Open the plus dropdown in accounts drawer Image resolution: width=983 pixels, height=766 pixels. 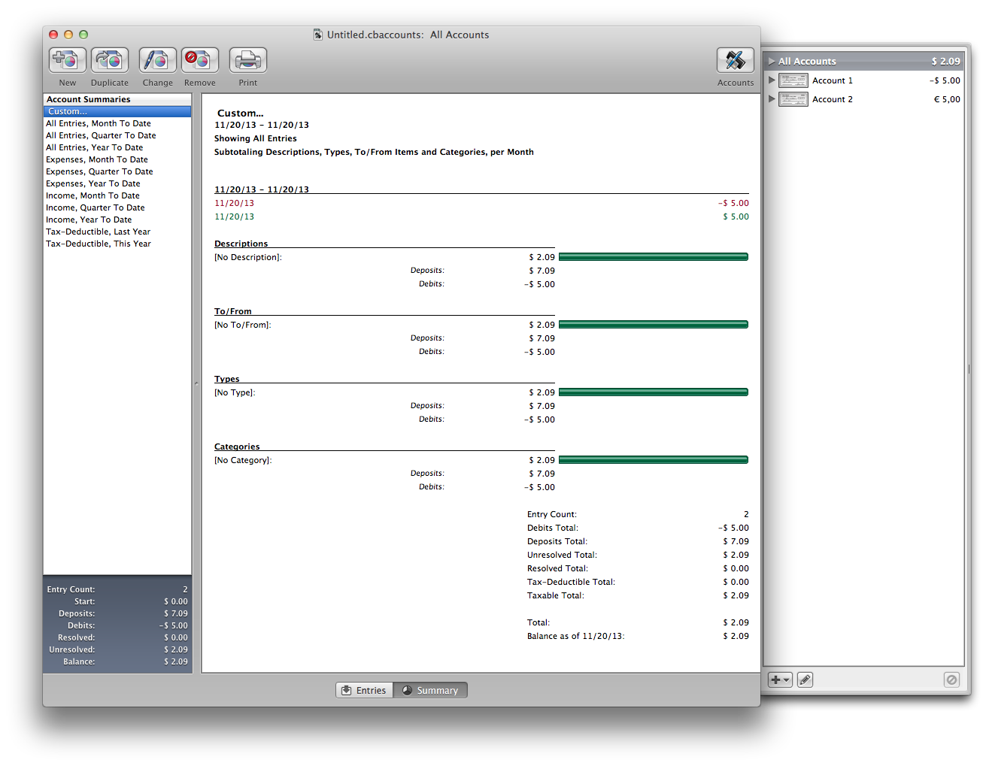[780, 680]
